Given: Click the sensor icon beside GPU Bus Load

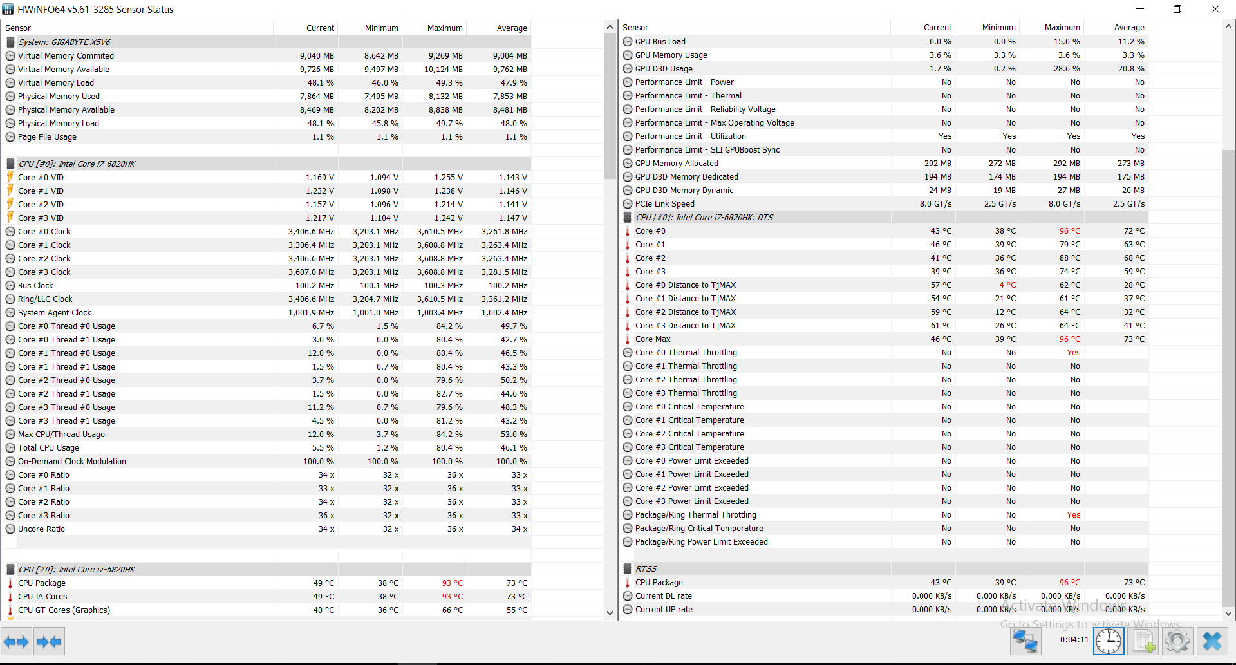Looking at the screenshot, I should point(628,42).
